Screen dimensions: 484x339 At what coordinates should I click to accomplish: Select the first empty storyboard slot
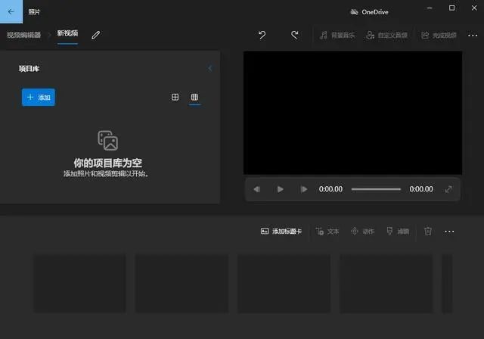pyautogui.click(x=79, y=284)
